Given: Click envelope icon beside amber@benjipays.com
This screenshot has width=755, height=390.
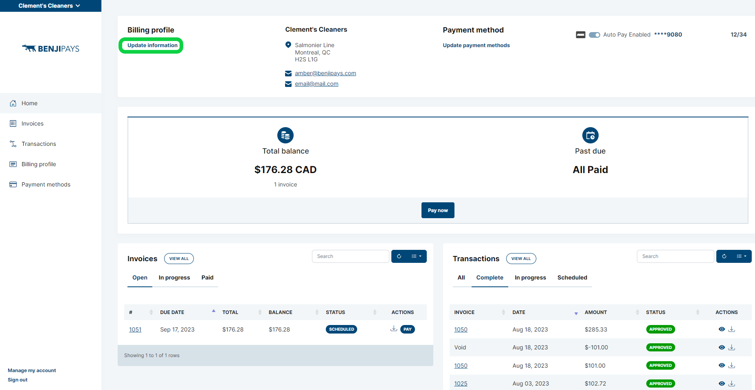Looking at the screenshot, I should 288,74.
